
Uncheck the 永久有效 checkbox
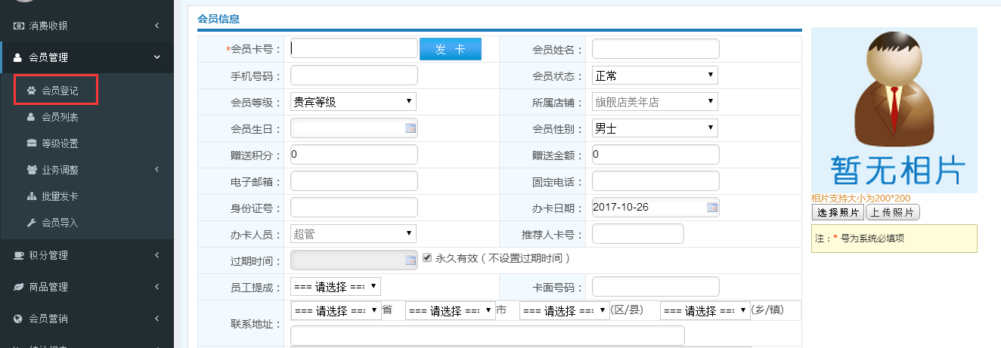click(427, 257)
